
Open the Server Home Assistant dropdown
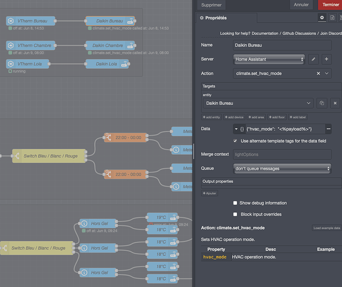[x=269, y=59]
